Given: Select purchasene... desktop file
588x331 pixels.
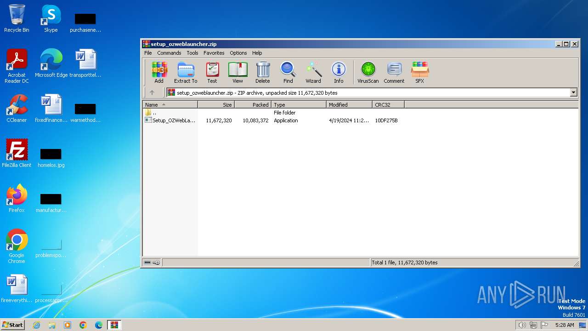Looking at the screenshot, I should click(85, 23).
